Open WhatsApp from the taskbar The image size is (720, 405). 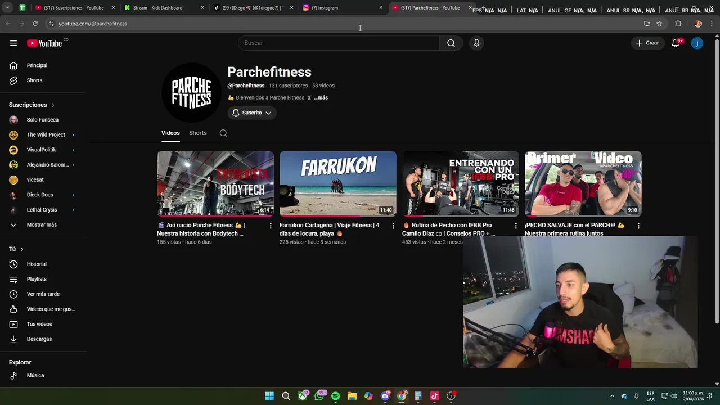pyautogui.click(x=319, y=397)
